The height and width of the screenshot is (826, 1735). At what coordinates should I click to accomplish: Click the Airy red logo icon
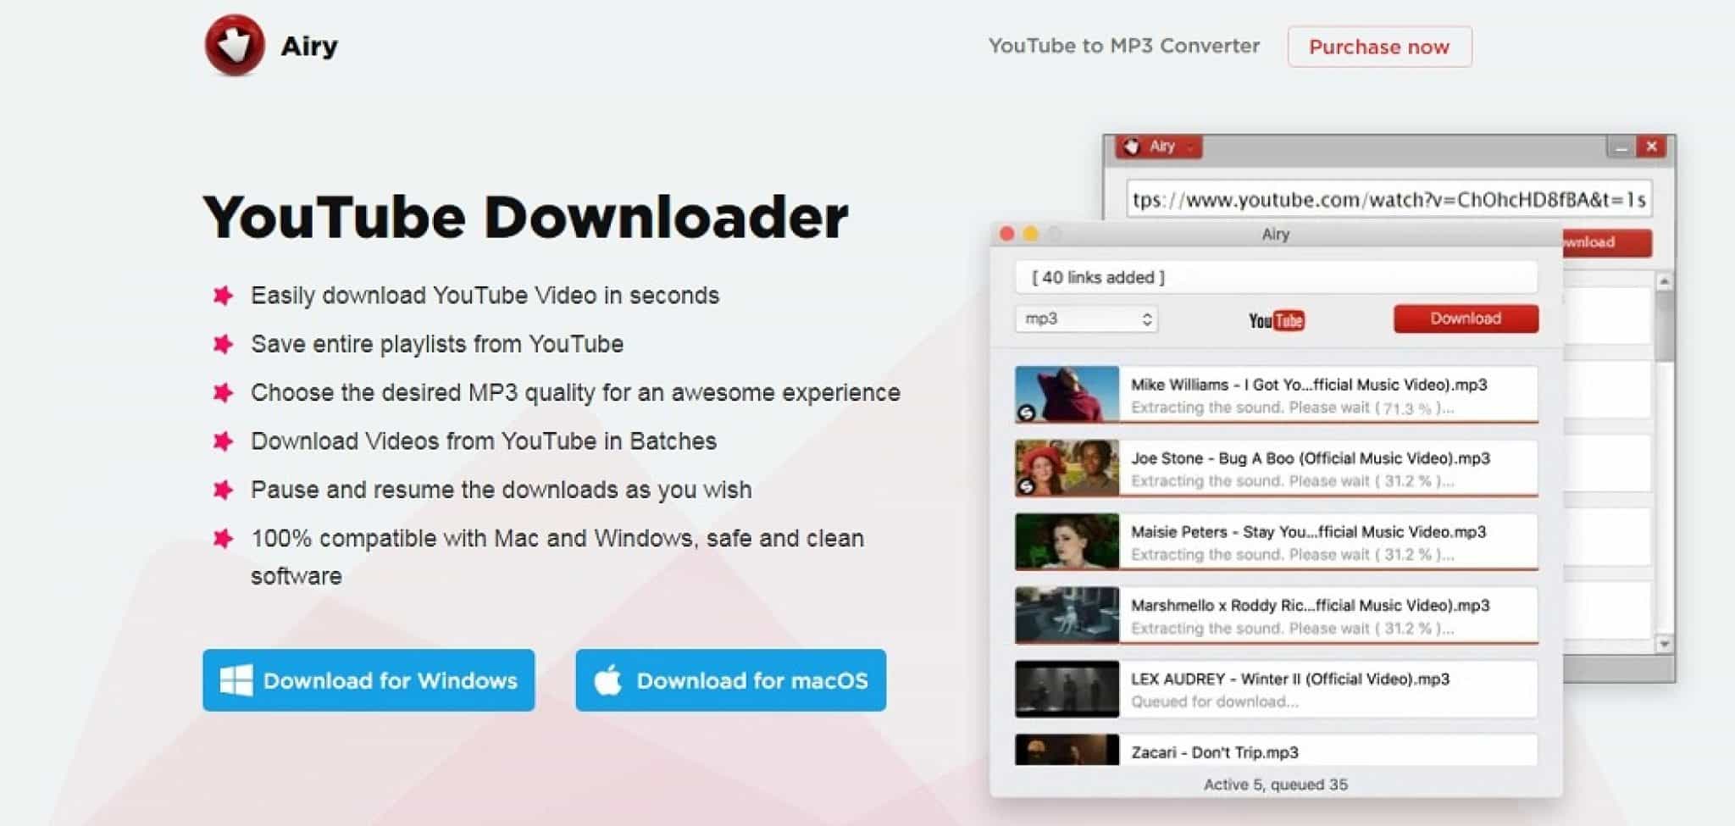point(235,45)
